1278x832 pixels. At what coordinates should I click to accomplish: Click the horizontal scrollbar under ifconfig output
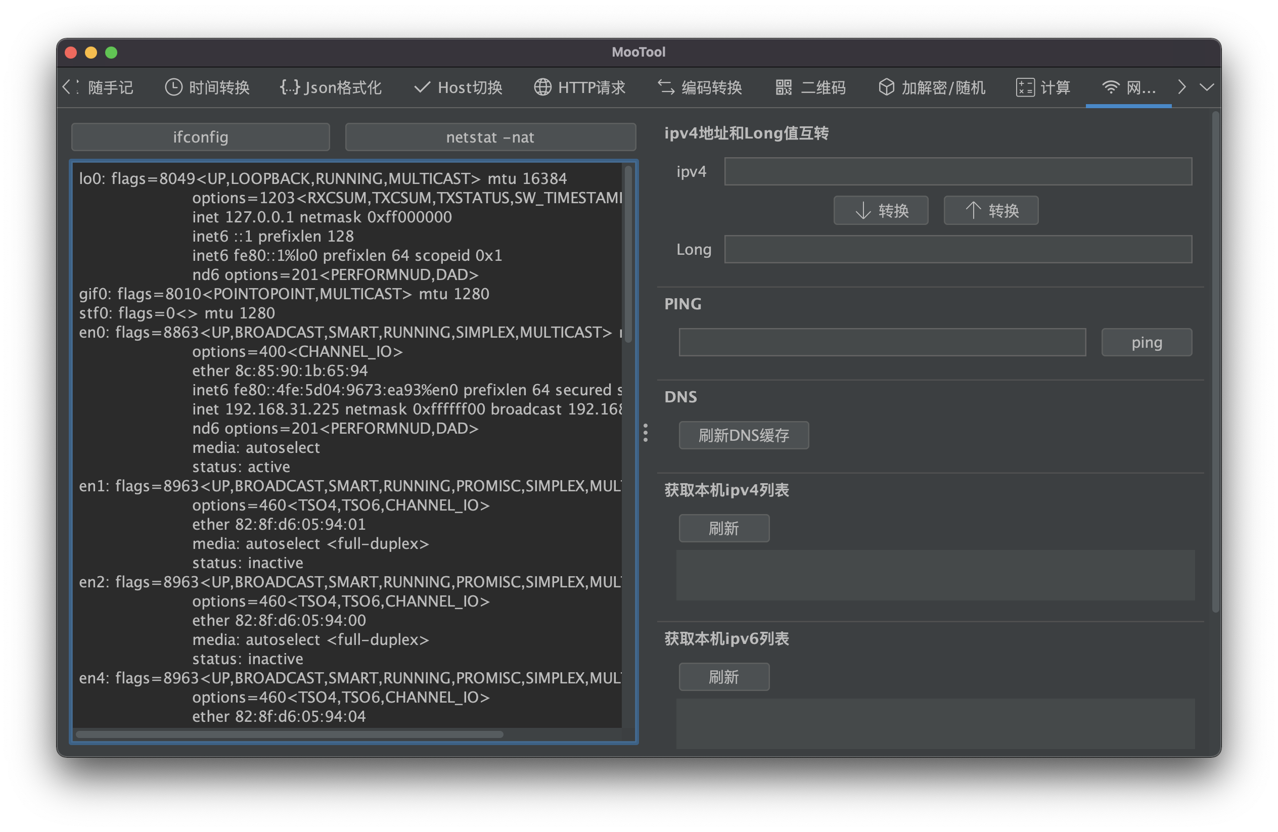pyautogui.click(x=290, y=734)
